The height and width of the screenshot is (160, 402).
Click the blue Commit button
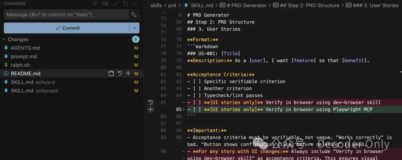pyautogui.click(x=67, y=28)
